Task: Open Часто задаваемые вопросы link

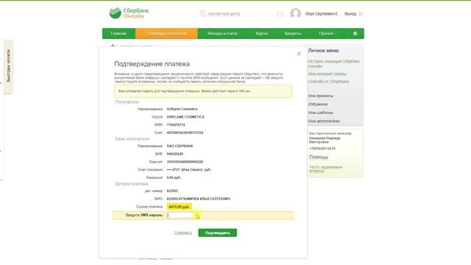Action: (325, 169)
